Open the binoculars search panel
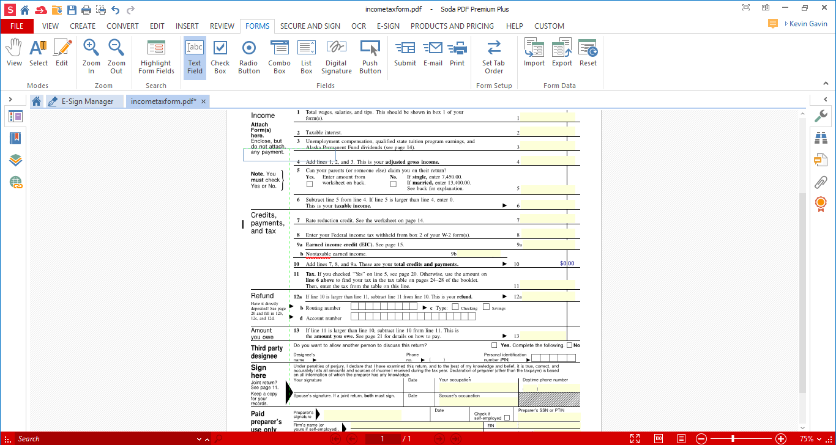This screenshot has height=445, width=836. pyautogui.click(x=821, y=138)
